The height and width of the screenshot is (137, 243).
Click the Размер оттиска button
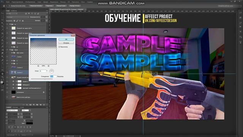pos(75,6)
